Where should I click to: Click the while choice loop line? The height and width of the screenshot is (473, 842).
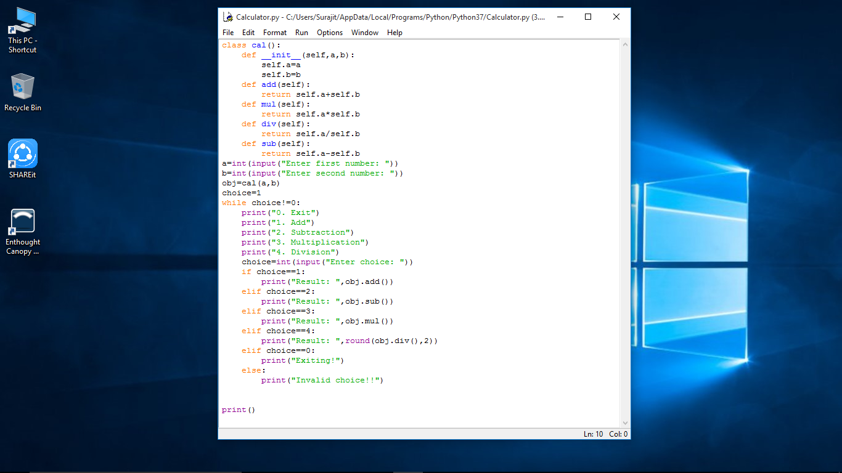tap(262, 203)
